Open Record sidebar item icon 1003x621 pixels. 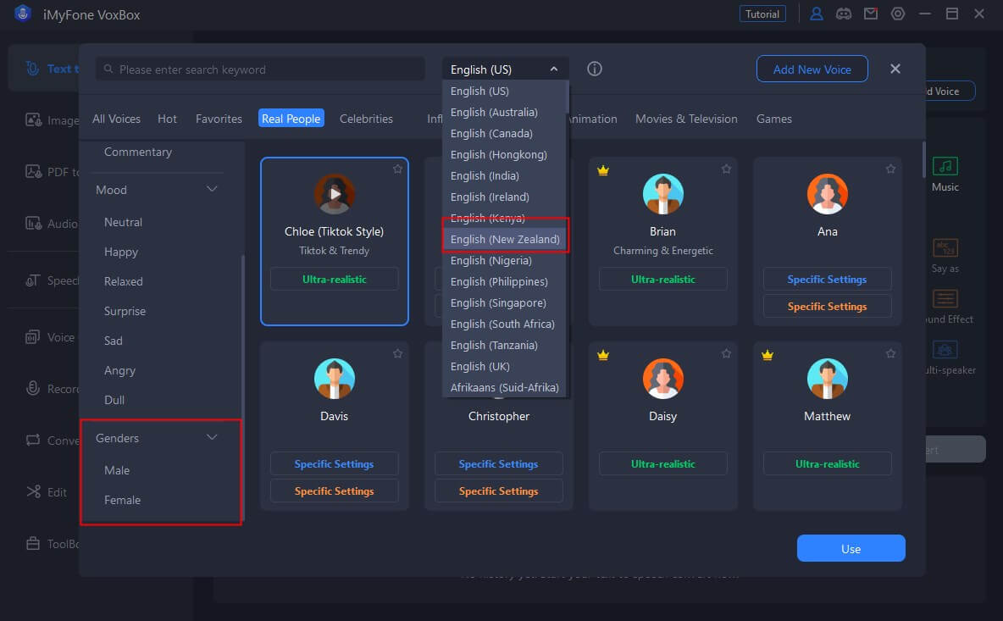pyautogui.click(x=33, y=388)
